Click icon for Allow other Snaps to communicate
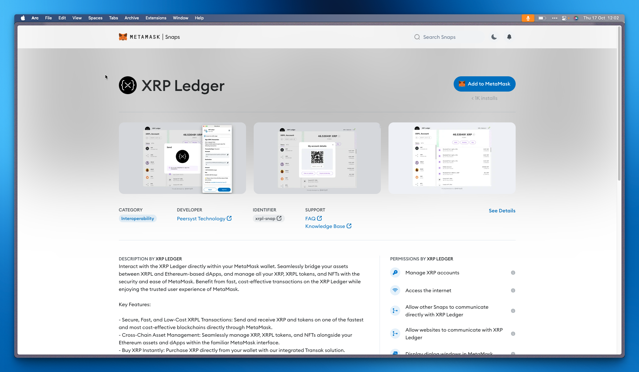 [395, 311]
